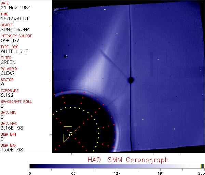Click the black plus tick mark below the image
The height and width of the screenshot is (175, 205).
[x=71, y=154]
